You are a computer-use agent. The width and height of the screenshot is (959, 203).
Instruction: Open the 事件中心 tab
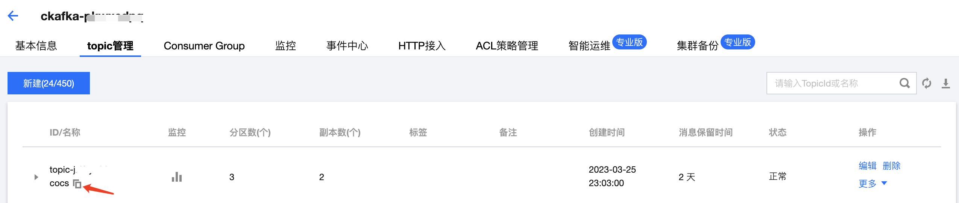[x=347, y=46]
